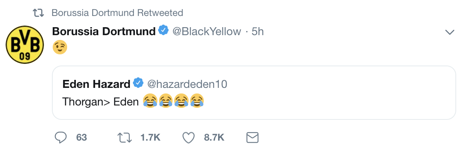Click Borussia Dortmund's blue verified badge

(x=163, y=31)
